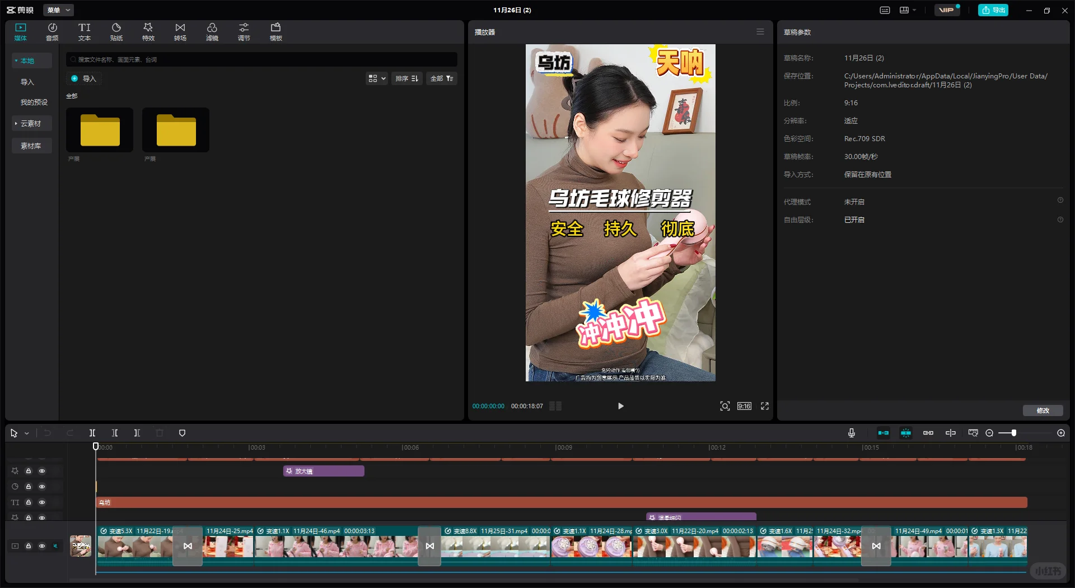Trim right of the playhead
Screen dimensions: 1075x588
tap(137, 433)
